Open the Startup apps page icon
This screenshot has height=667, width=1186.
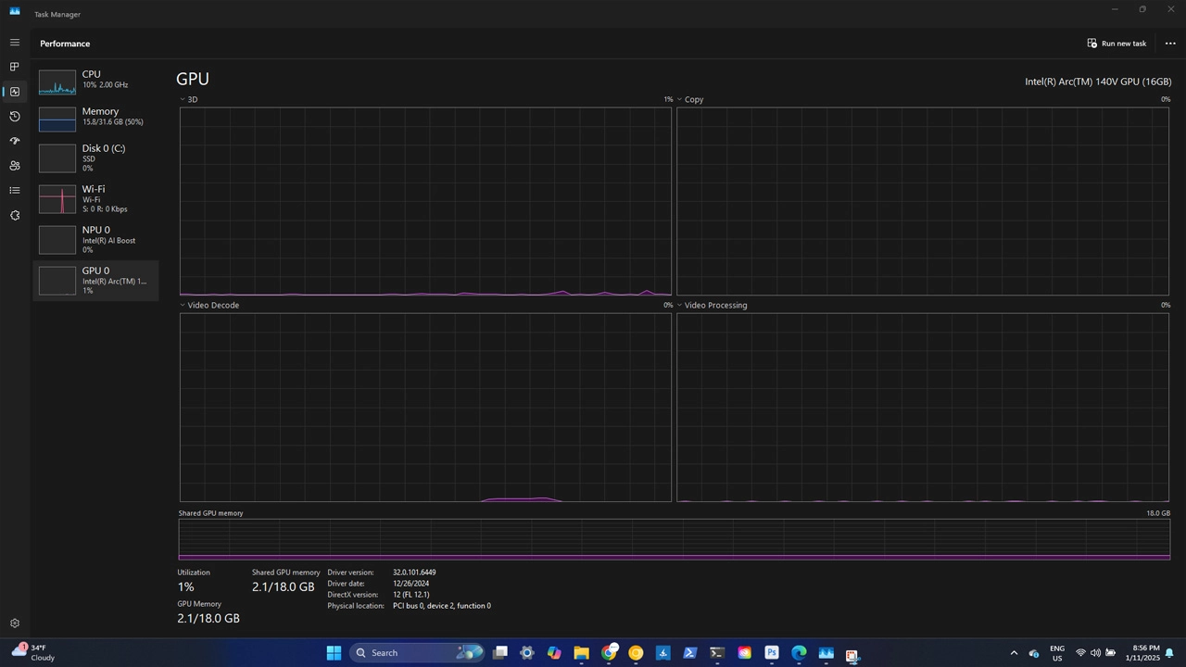14,141
